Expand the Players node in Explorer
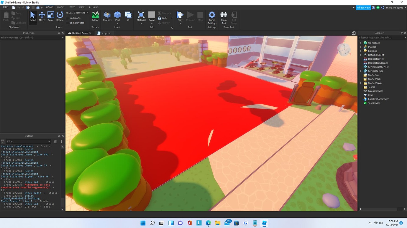407x228 pixels. [361, 47]
